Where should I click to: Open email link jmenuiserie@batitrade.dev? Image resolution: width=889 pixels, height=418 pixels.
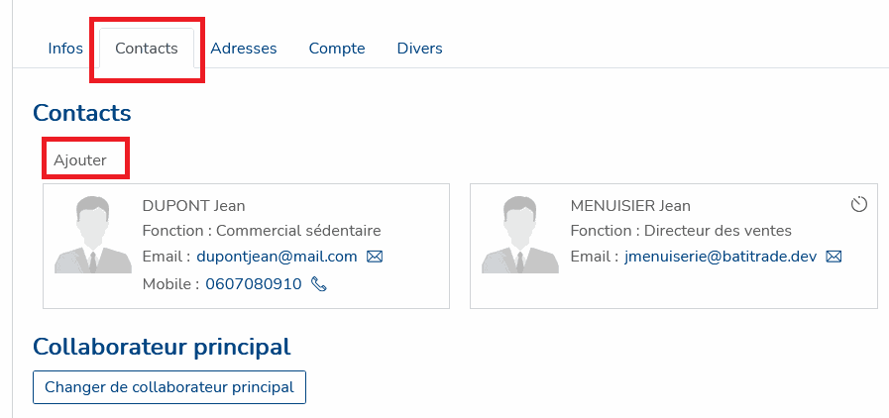[x=721, y=258]
